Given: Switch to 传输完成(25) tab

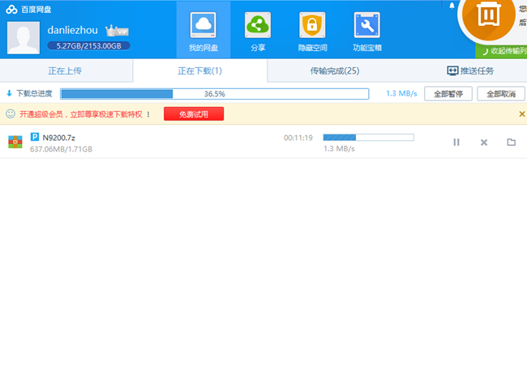Looking at the screenshot, I should [x=334, y=71].
